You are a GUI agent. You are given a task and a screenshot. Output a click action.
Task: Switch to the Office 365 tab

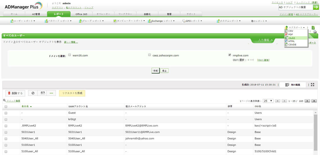click(81, 14)
